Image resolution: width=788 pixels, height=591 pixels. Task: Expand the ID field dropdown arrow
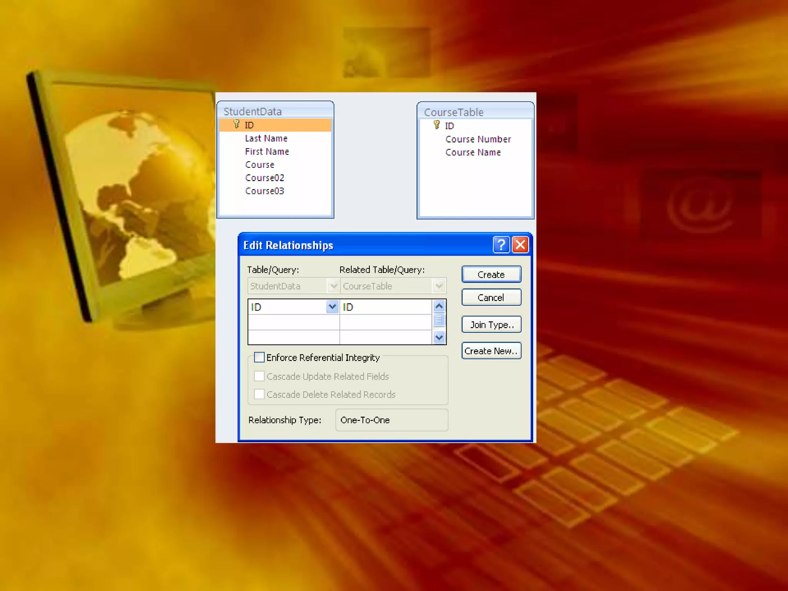[x=332, y=307]
